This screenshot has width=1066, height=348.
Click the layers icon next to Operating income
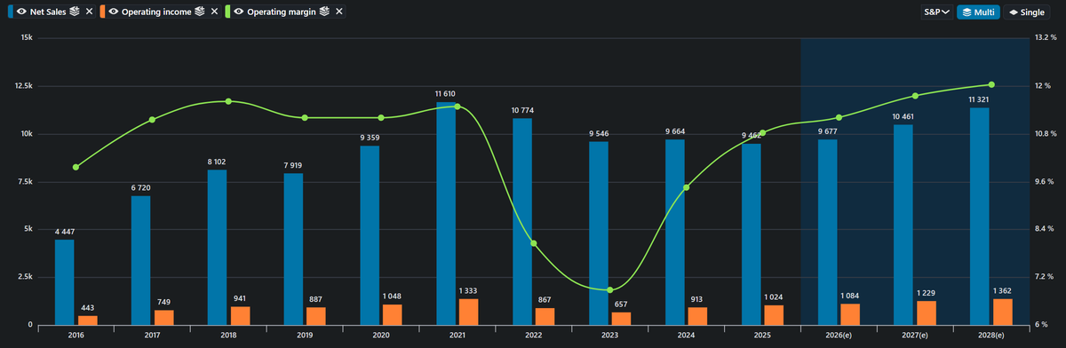201,12
